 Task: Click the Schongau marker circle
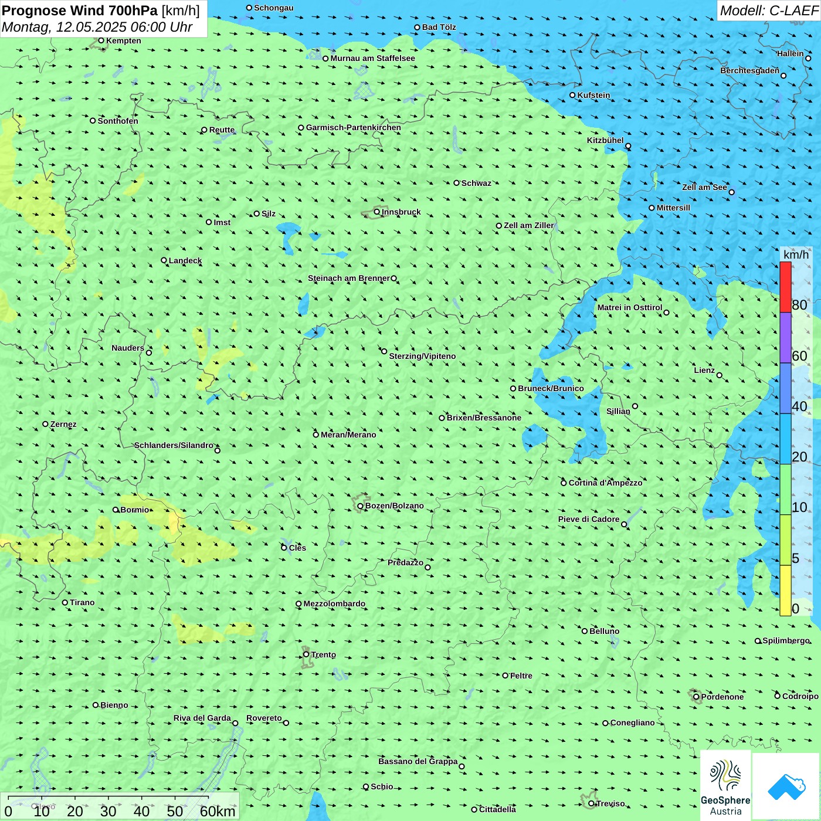pos(249,8)
